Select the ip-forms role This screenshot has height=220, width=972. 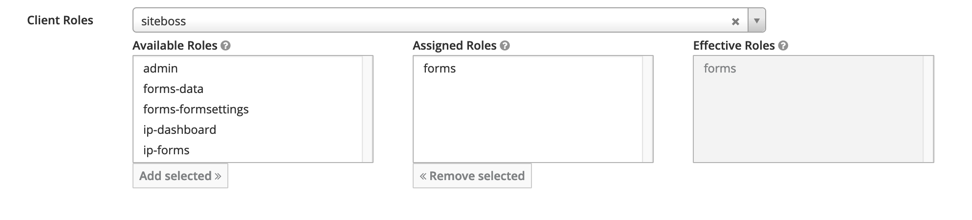(x=166, y=150)
